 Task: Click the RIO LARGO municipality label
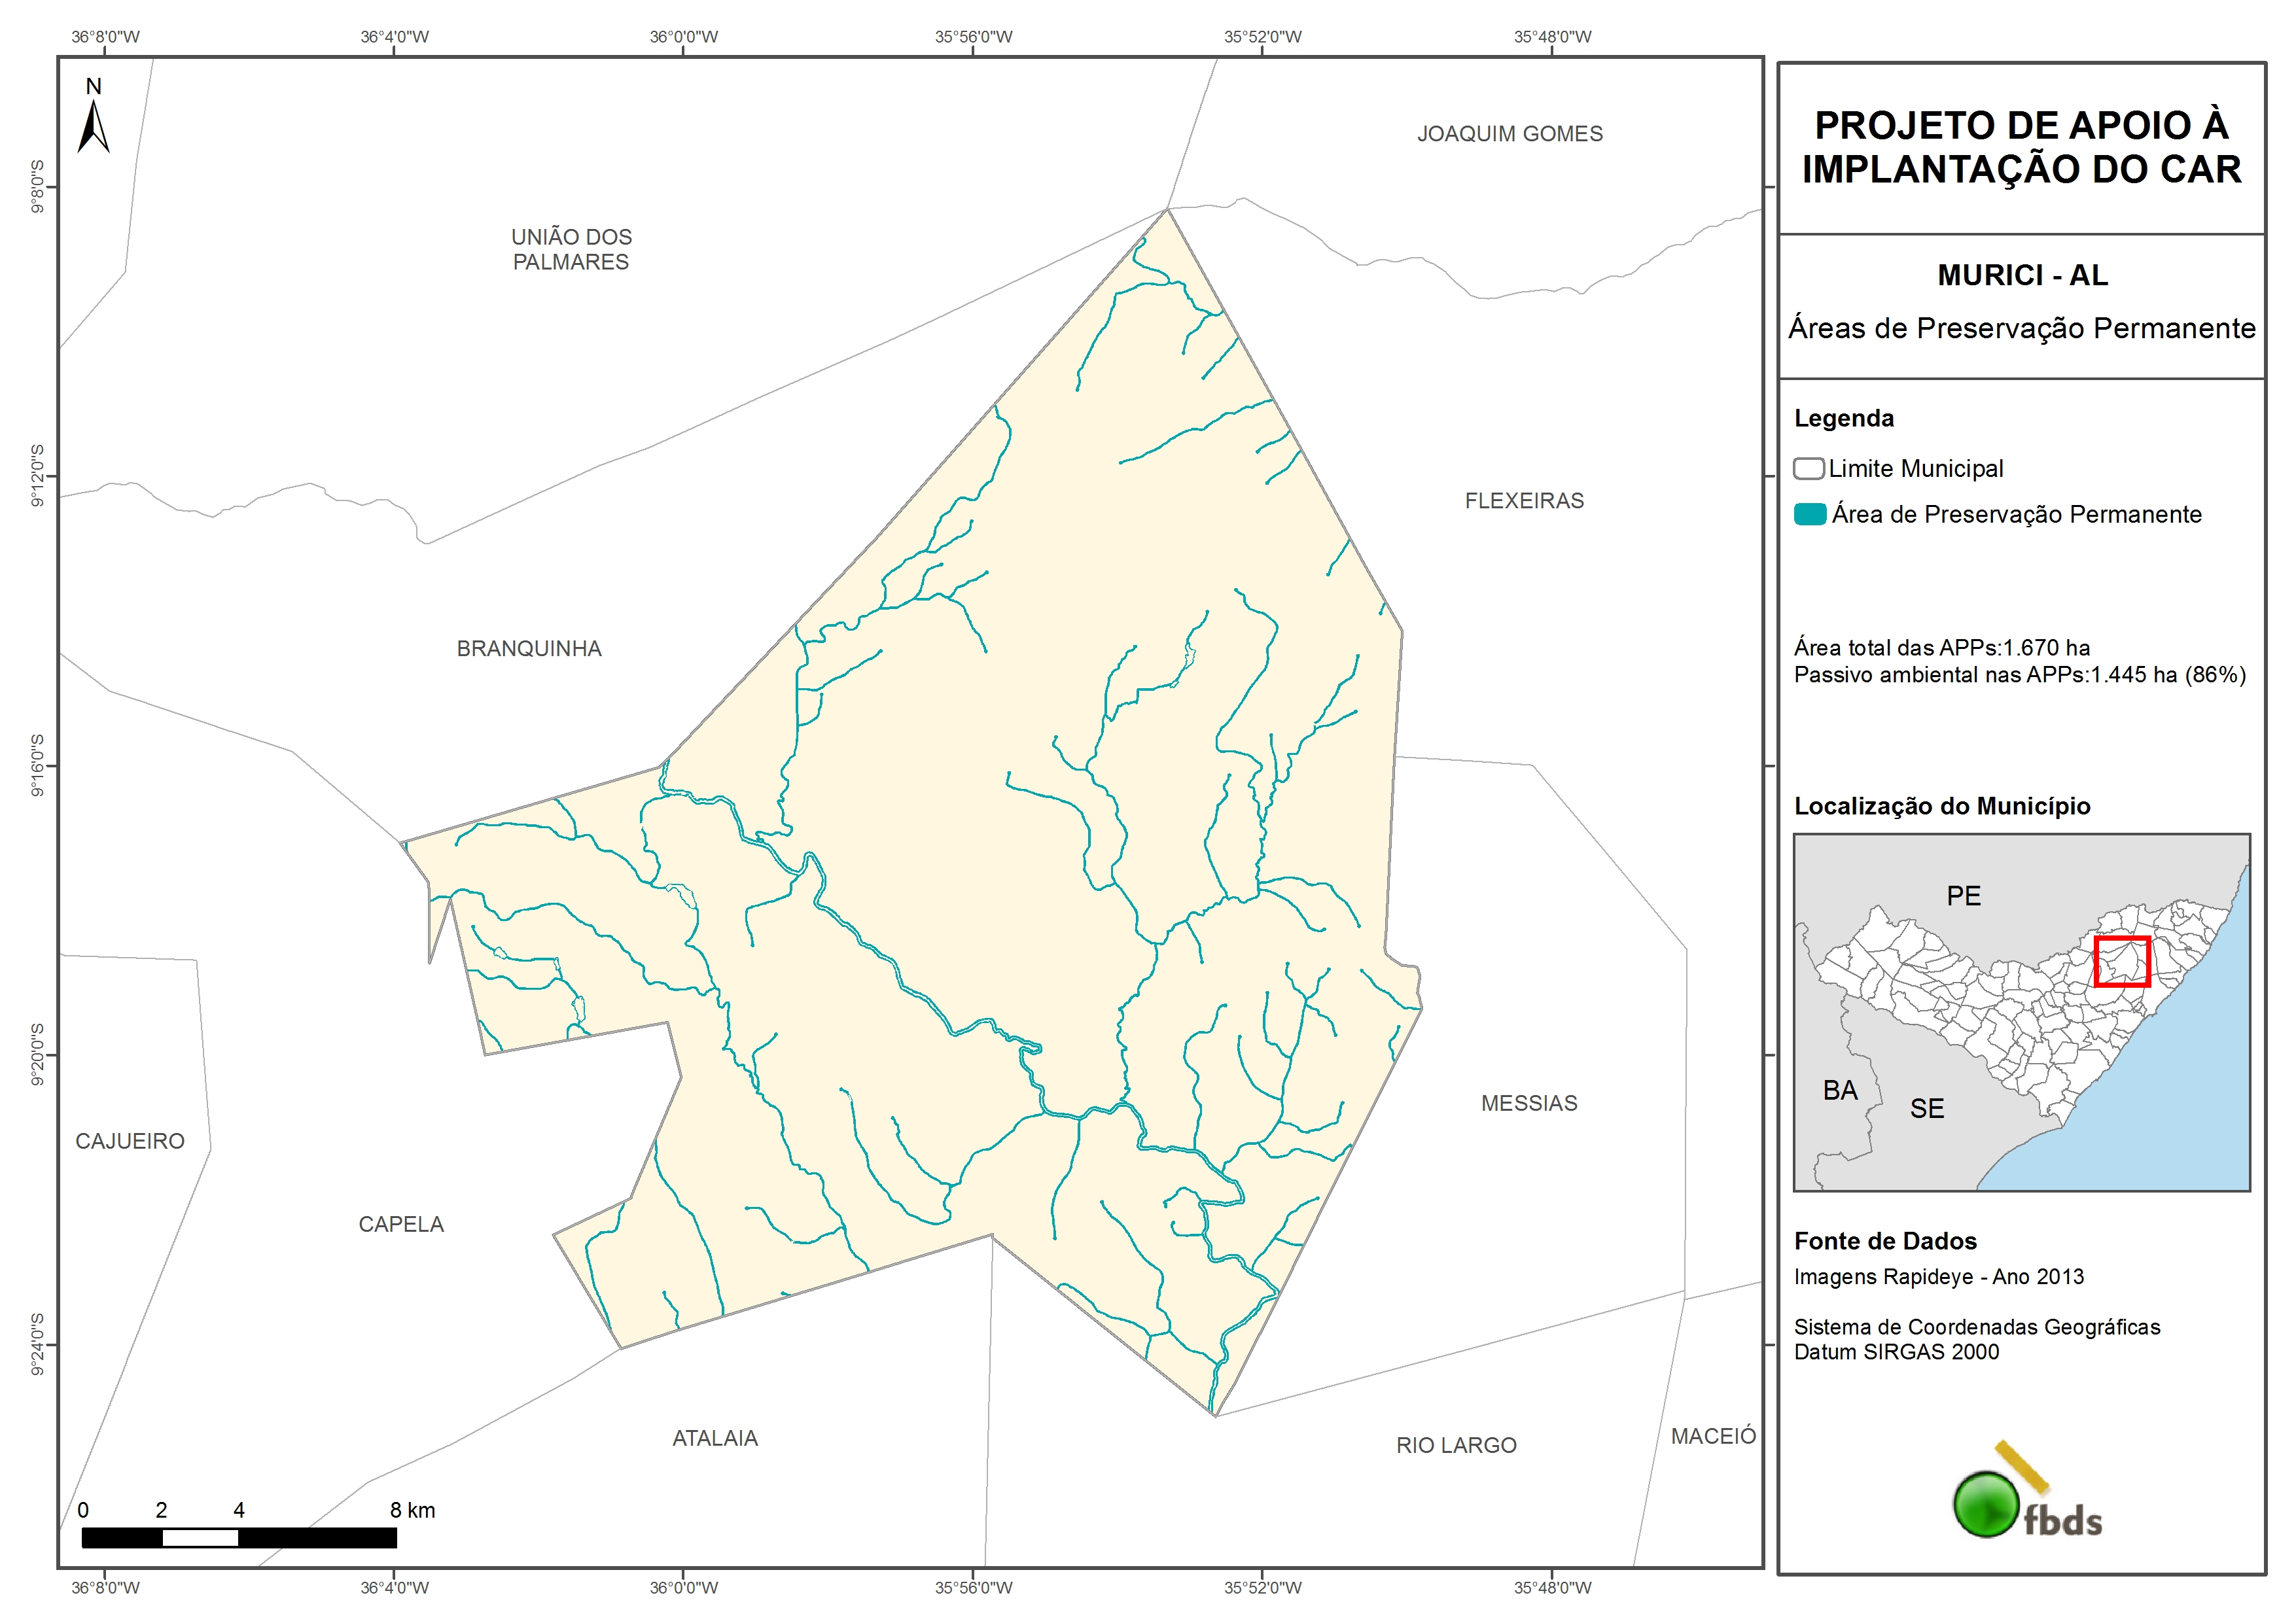click(x=1456, y=1445)
